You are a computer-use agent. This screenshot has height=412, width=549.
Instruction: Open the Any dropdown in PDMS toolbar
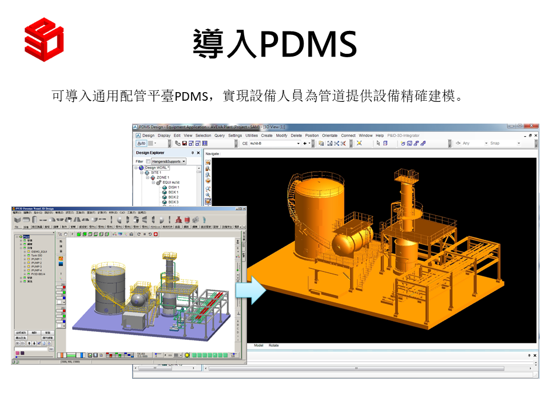486,143
